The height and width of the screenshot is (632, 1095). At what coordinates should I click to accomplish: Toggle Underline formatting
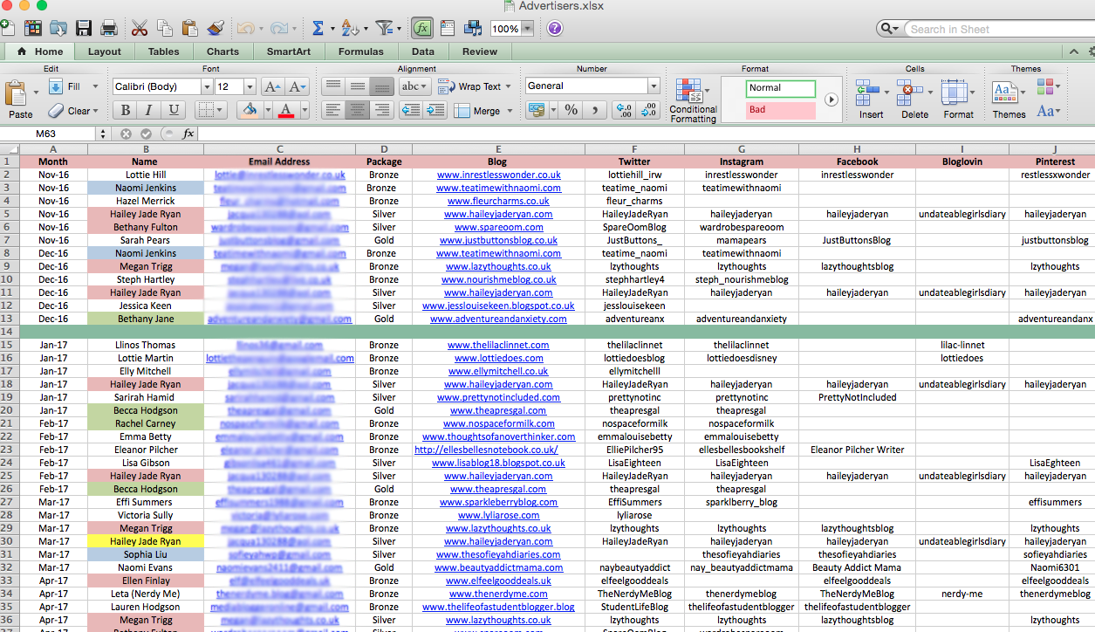(x=173, y=110)
